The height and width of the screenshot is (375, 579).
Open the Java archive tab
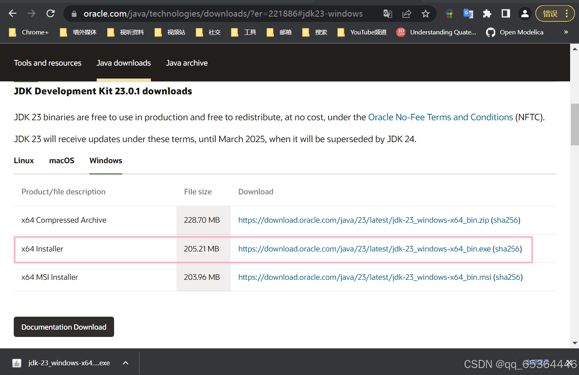pos(187,63)
